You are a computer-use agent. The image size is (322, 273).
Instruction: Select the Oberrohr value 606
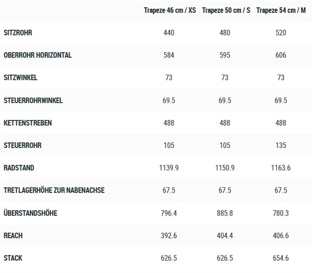click(x=281, y=55)
